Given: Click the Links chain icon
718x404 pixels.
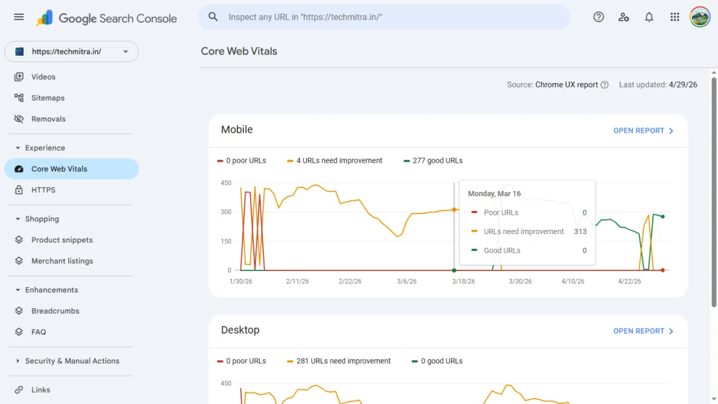Looking at the screenshot, I should [x=19, y=390].
